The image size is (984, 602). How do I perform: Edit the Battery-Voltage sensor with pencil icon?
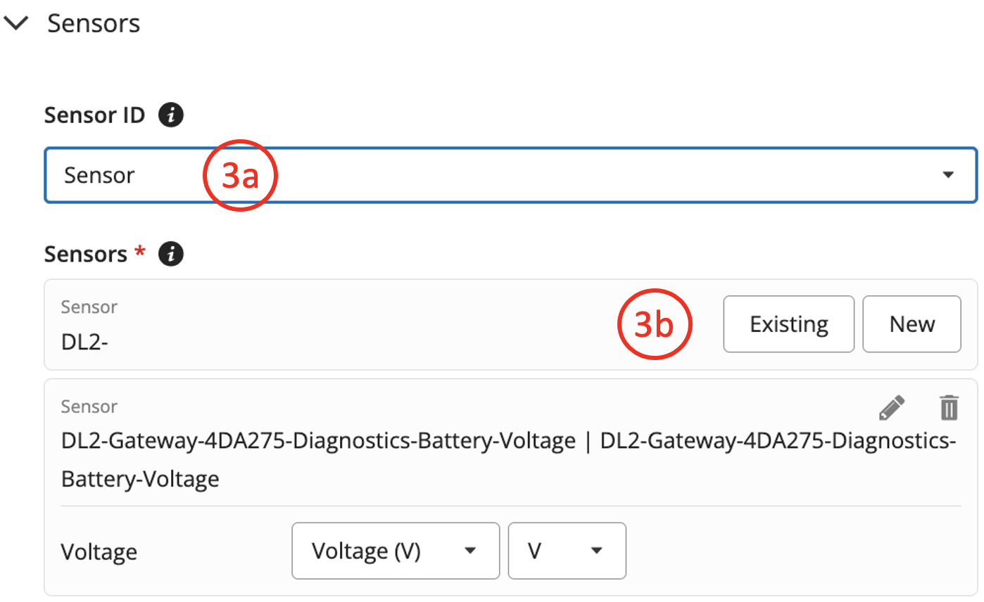click(x=892, y=408)
